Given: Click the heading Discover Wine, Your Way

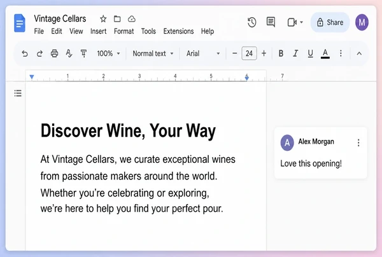Looking at the screenshot, I should tap(128, 131).
